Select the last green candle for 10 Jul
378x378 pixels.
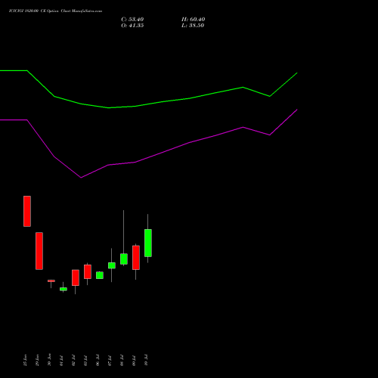pyautogui.click(x=148, y=243)
